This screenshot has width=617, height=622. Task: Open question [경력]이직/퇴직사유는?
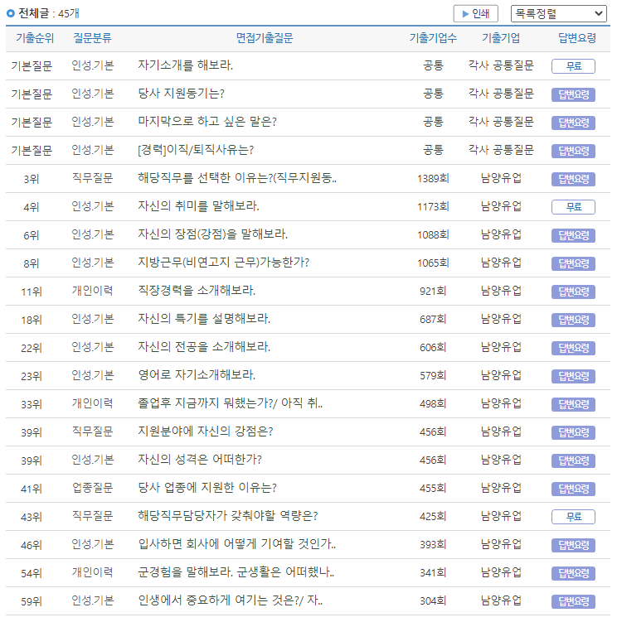[196, 150]
